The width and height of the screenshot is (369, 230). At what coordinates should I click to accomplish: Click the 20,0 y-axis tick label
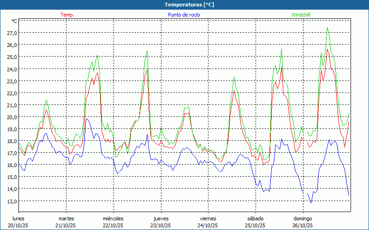coord(12,117)
